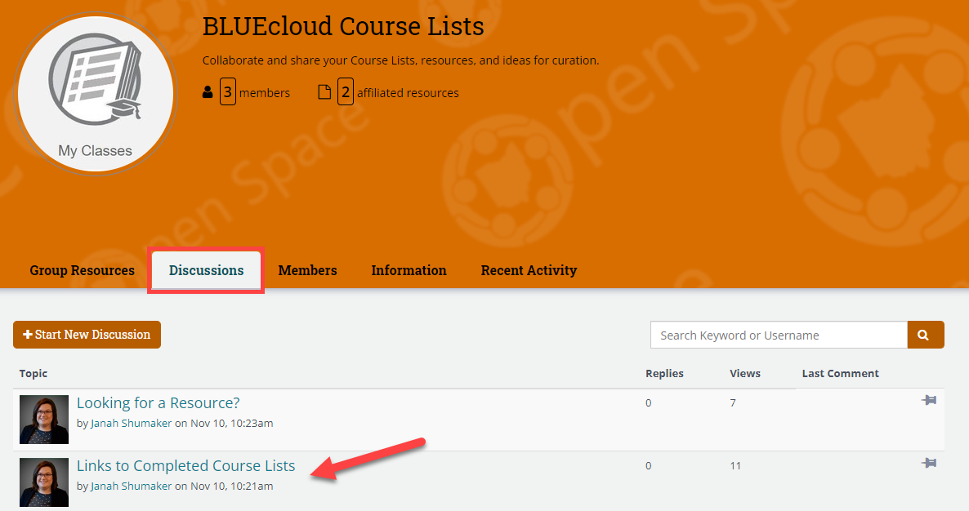The height and width of the screenshot is (511, 969).
Task: Click the Search Keyword or Username field
Action: point(779,335)
